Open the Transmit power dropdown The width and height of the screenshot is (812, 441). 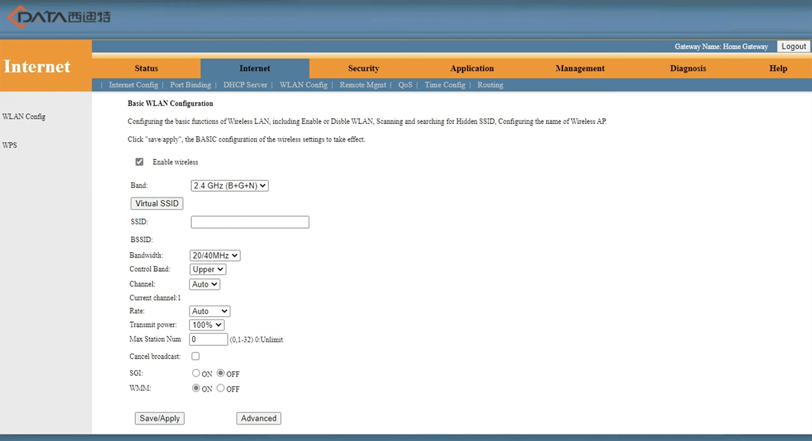pyautogui.click(x=207, y=325)
